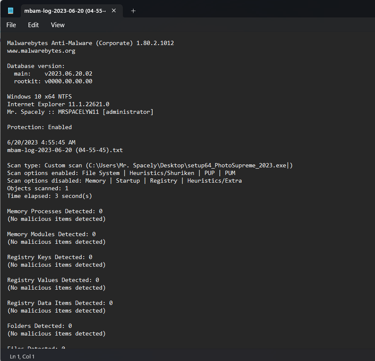
Task: Click the 'Registry Values Detected: 0' line
Action: click(x=53, y=280)
